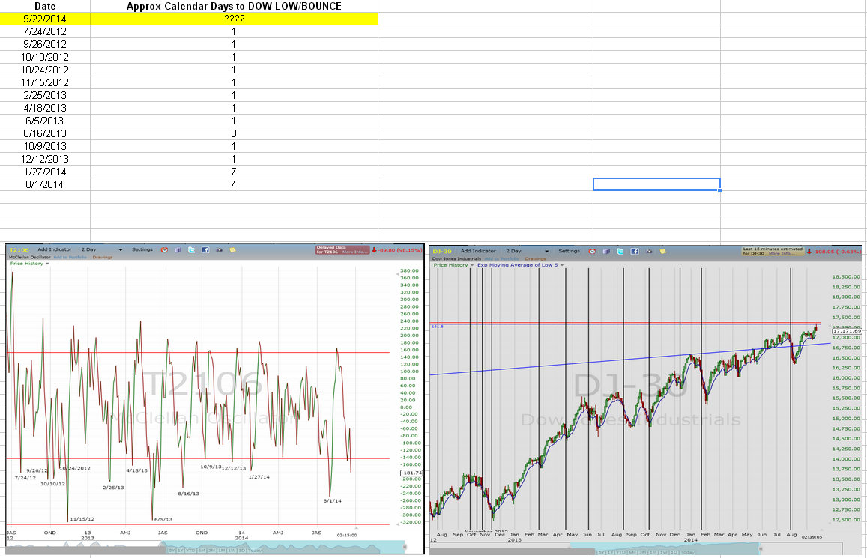Screen dimensions: 867x558
Task: Select the highlighted 9/22/2014 cell
Action: click(45, 19)
